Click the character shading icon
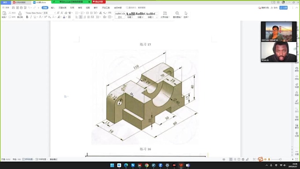Image resolution: width=300 pixels, height=169 pixels. (x=69, y=17)
